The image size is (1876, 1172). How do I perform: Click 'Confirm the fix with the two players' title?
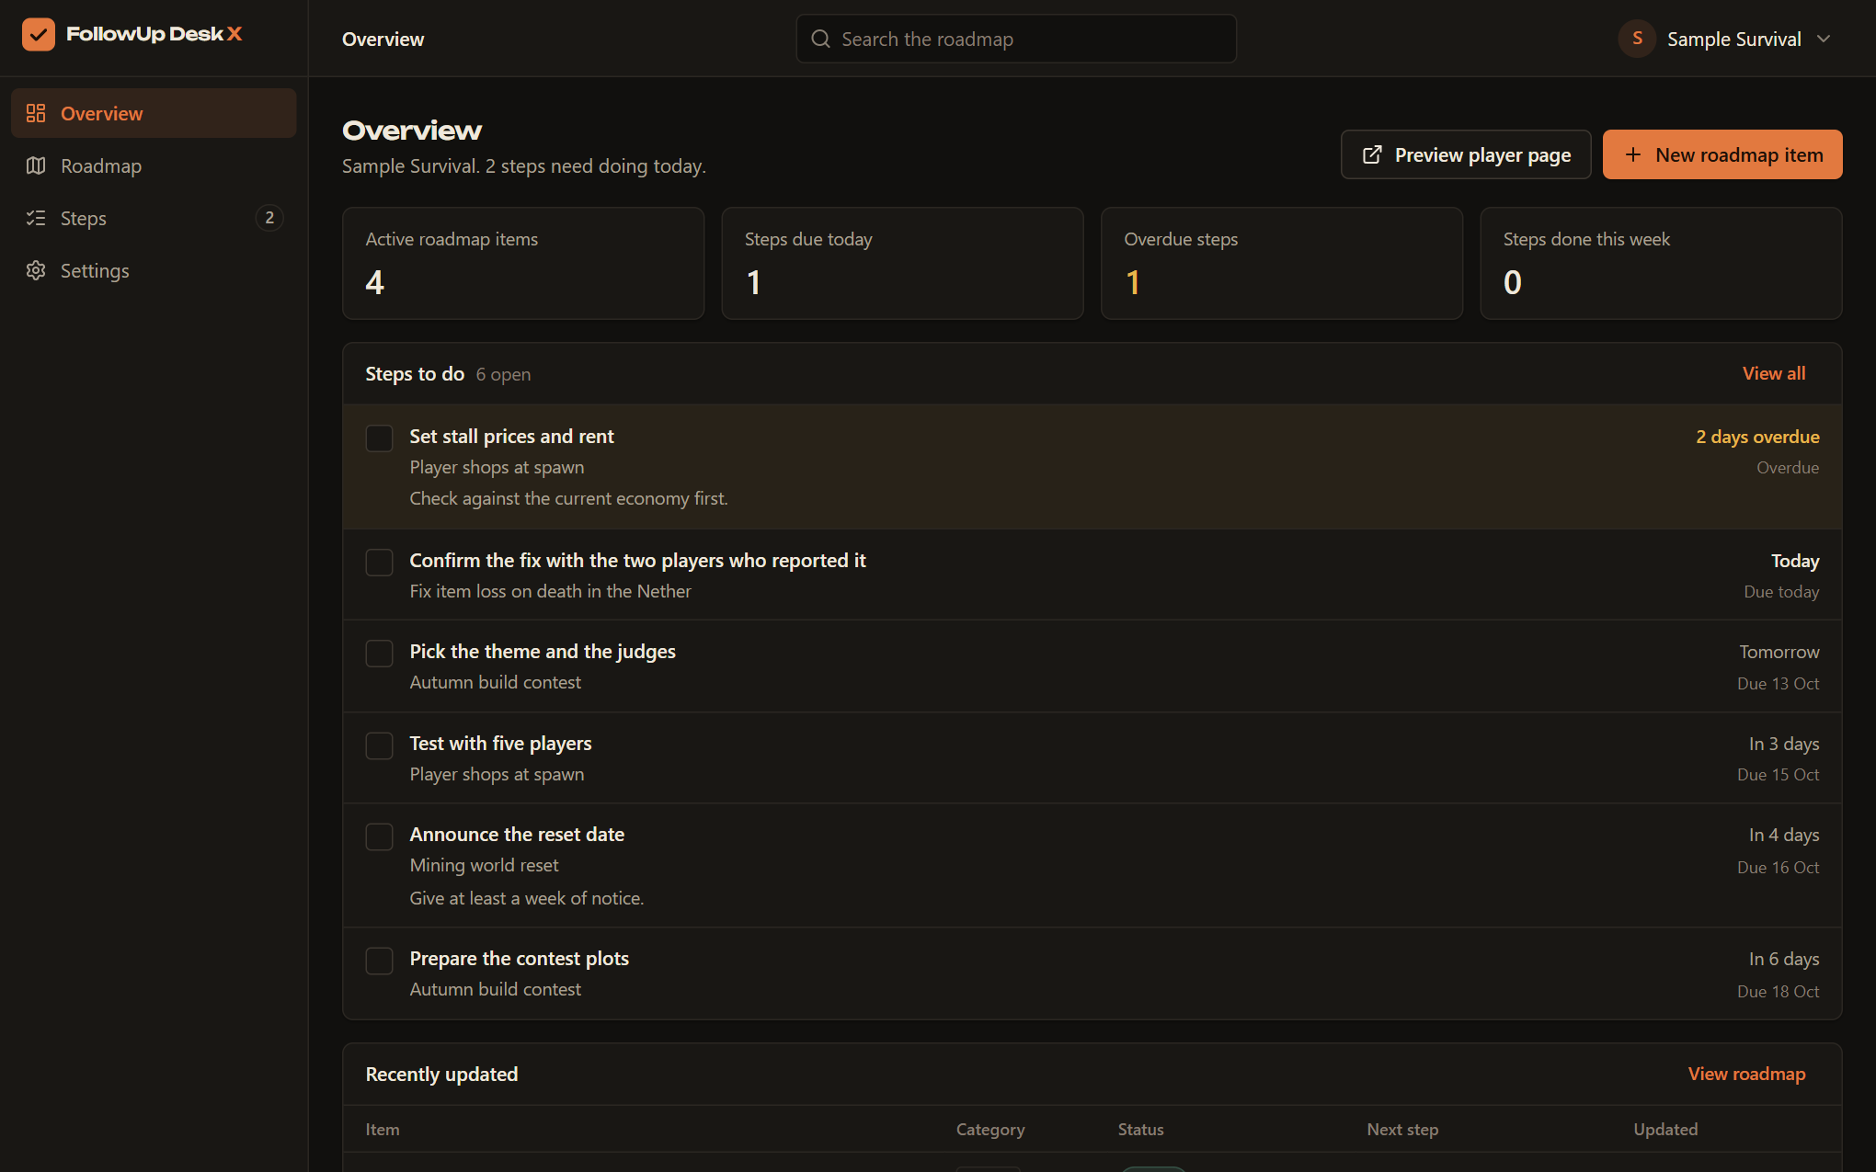pyautogui.click(x=637, y=561)
